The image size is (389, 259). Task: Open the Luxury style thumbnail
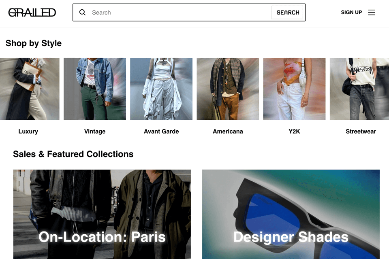coord(30,89)
